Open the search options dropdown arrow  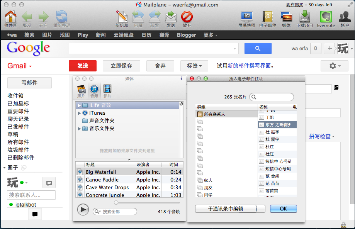click(x=234, y=48)
